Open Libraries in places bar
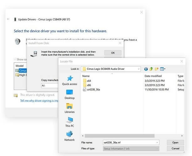The width and height of the screenshot is (192, 156). pos(70,108)
